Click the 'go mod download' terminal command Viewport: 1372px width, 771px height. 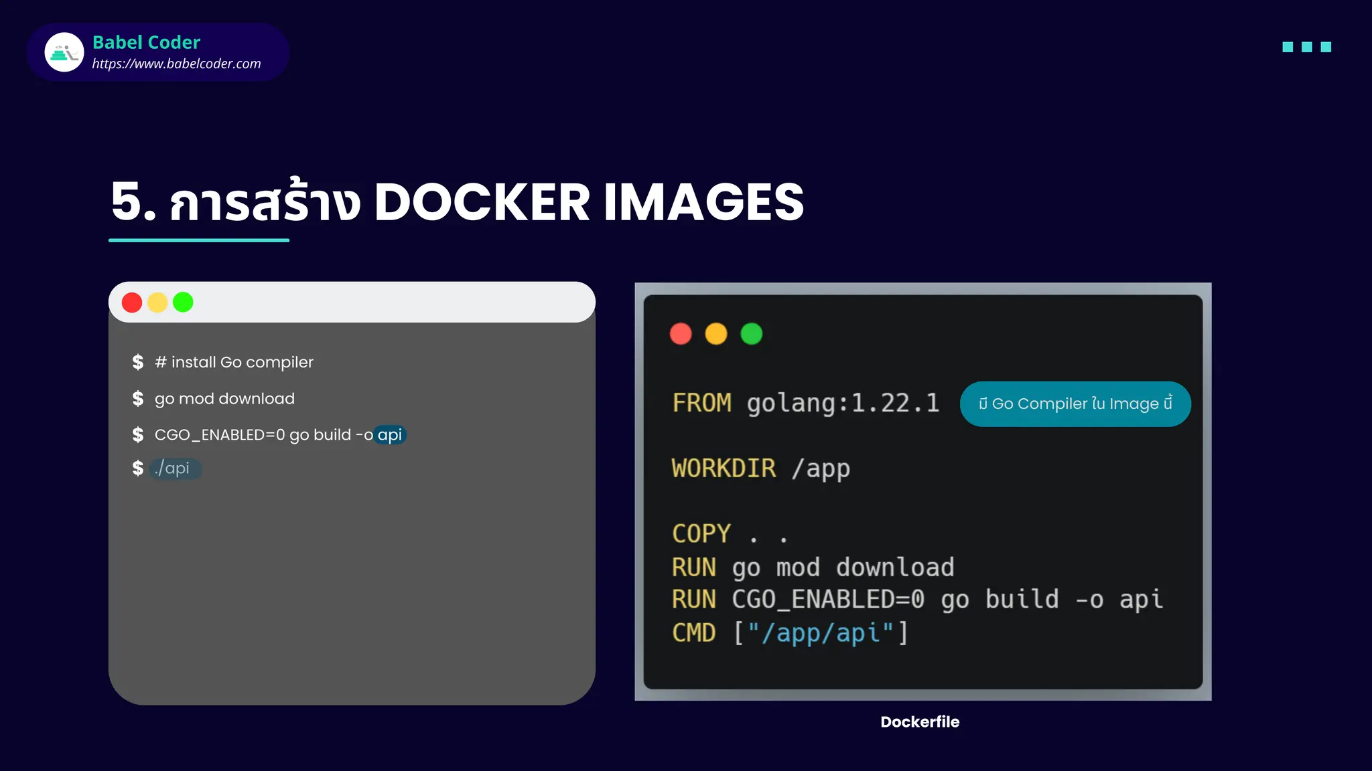coord(224,399)
